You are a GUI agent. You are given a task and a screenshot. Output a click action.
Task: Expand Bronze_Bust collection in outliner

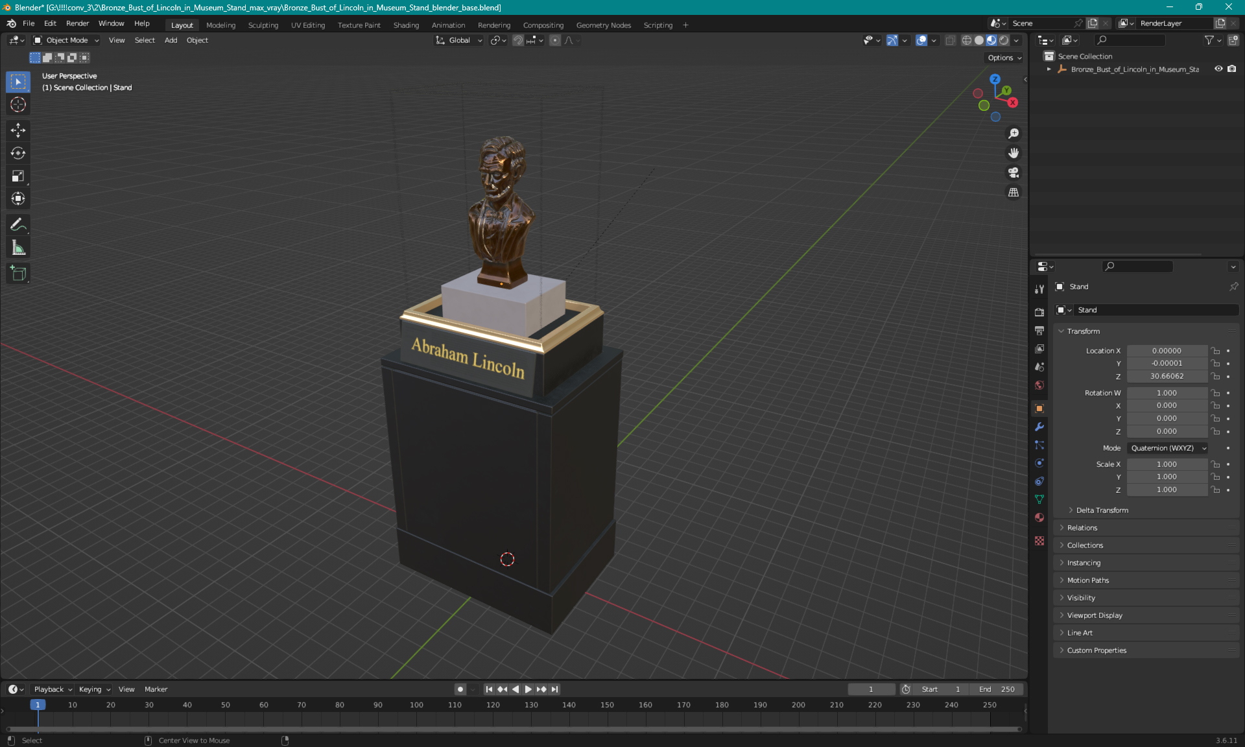click(x=1049, y=69)
